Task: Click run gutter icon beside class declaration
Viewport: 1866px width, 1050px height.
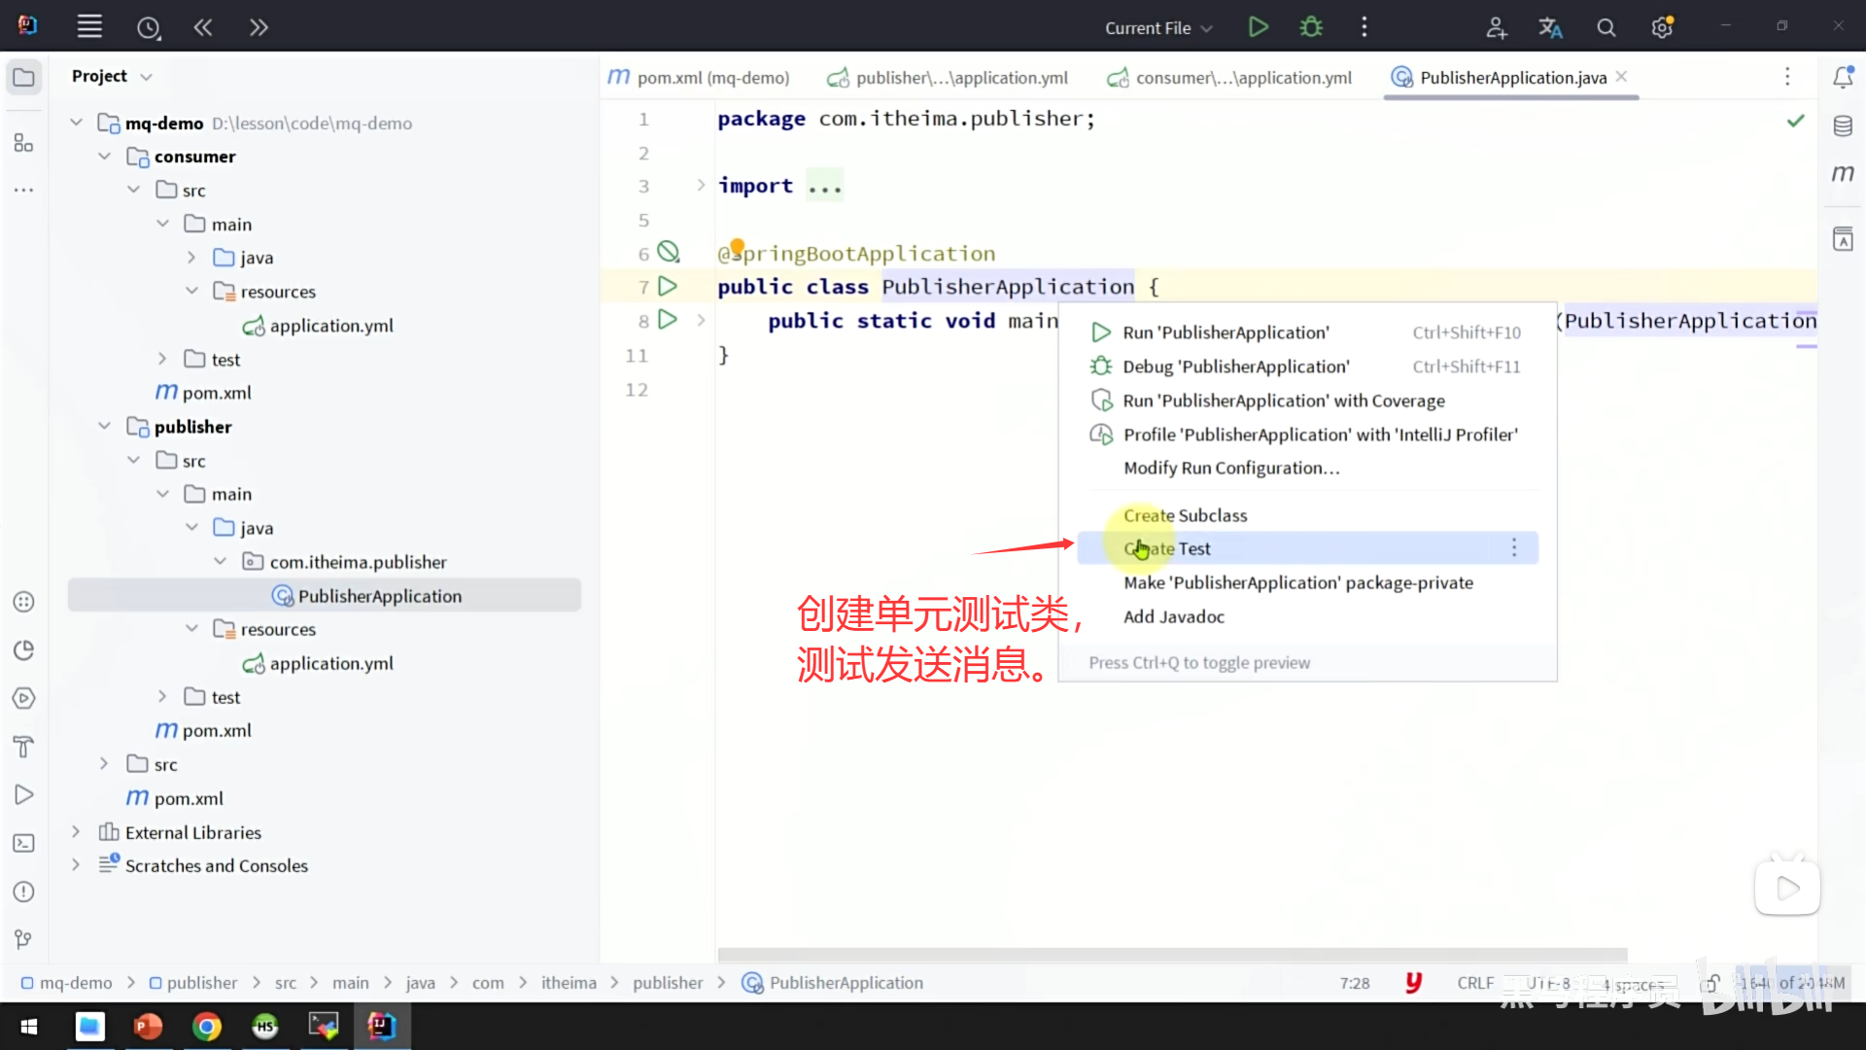Action: tap(668, 287)
